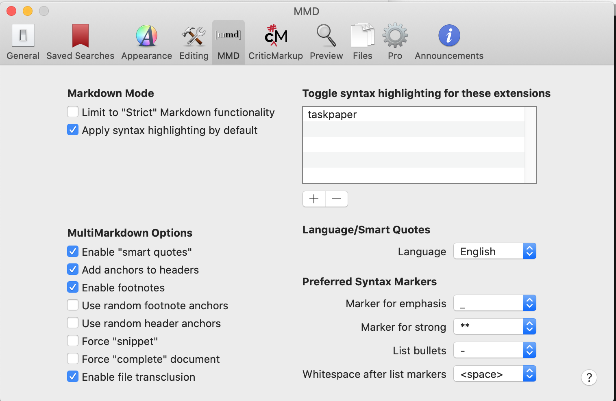The image size is (616, 401).
Task: Disable Enable file transclusion checkbox
Action: [x=73, y=377]
